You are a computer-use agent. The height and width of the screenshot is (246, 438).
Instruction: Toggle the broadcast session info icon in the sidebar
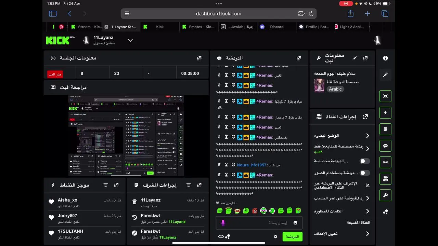click(385, 162)
